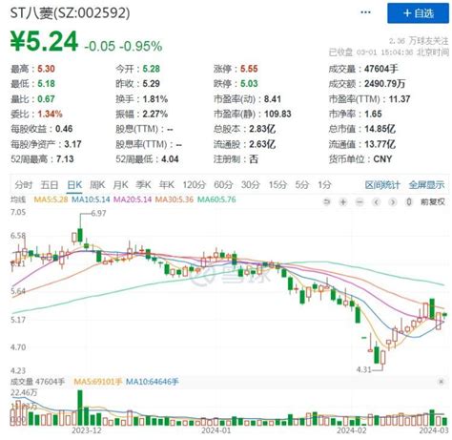
Task: Click the current price ¥5.24
Action: pos(44,41)
